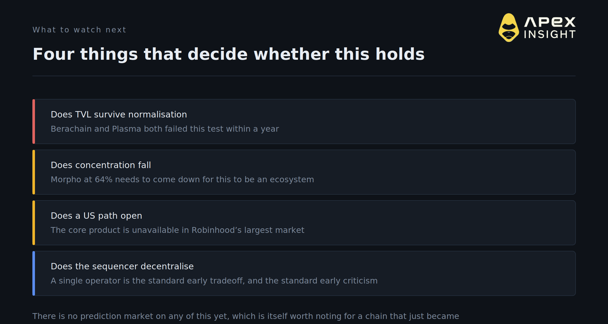Select the 'Does concentration fall' heading
This screenshot has width=608, height=324.
tap(101, 165)
